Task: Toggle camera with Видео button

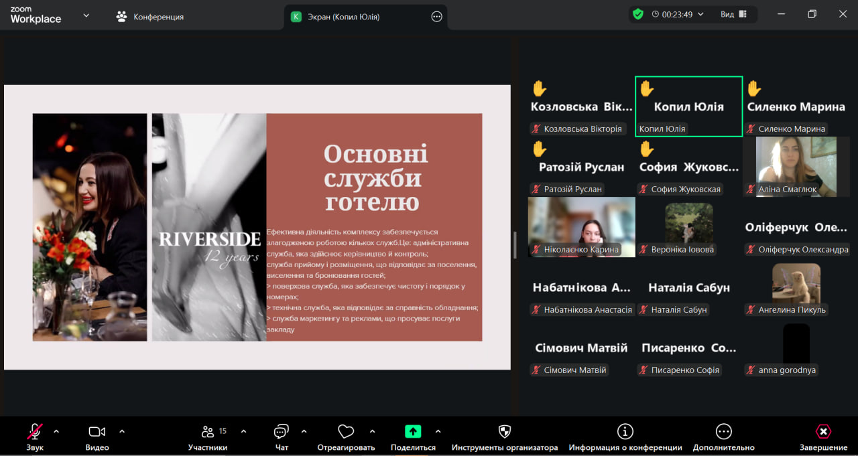Action: [x=97, y=432]
